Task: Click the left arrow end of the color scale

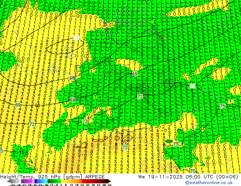Action: tap(8, 181)
